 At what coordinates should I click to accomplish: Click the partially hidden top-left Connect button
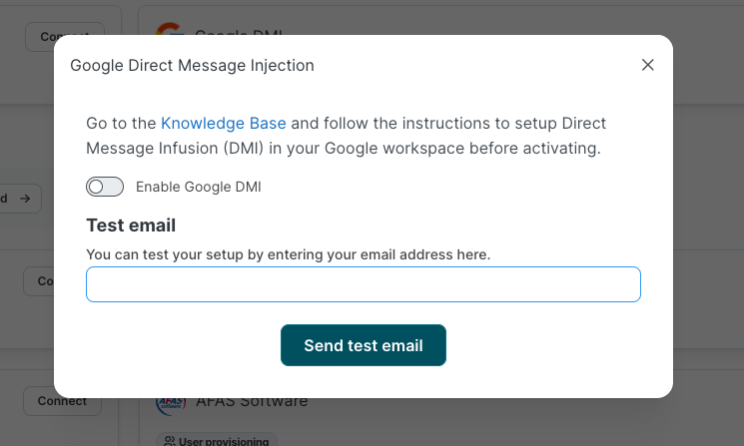tap(64, 36)
